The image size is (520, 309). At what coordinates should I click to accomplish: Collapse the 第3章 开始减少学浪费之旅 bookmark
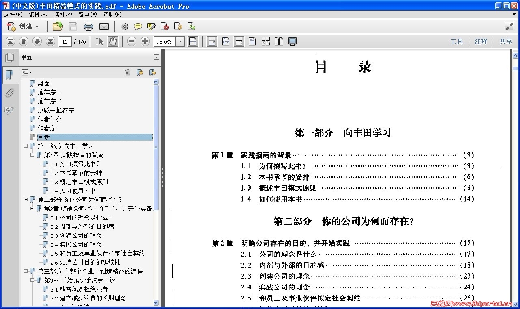[x=32, y=280]
